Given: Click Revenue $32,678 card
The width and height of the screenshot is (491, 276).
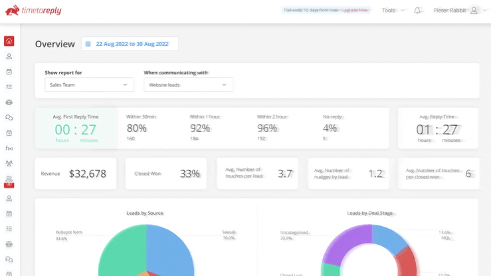Looking at the screenshot, I should (x=76, y=173).
